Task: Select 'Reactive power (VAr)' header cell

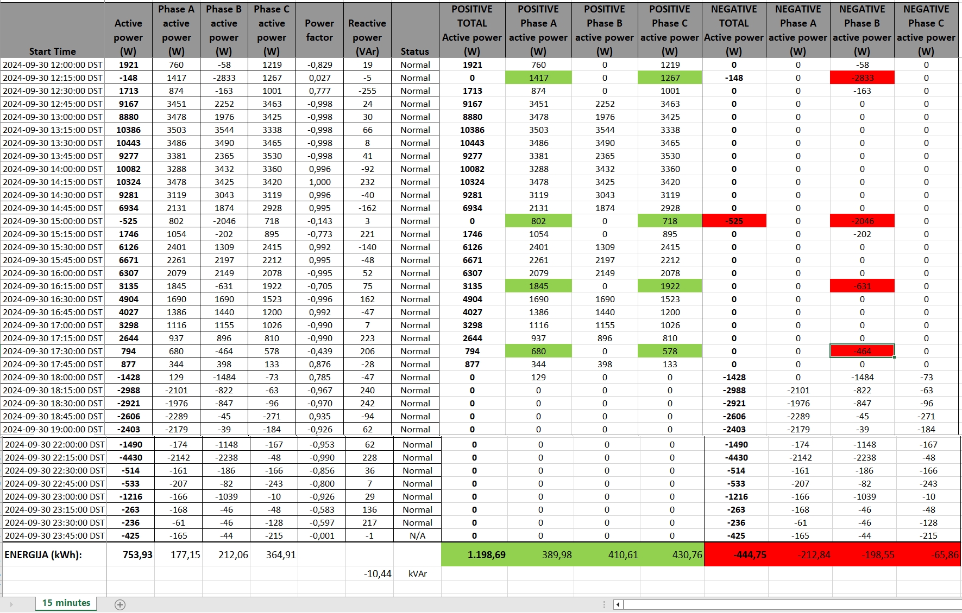Action: [x=367, y=30]
